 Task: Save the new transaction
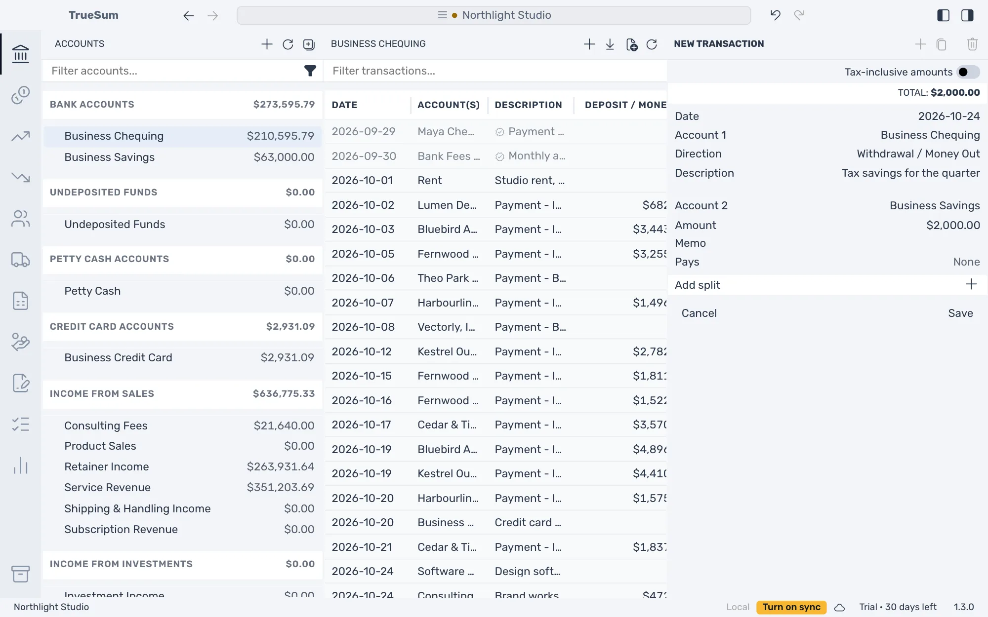coord(960,313)
